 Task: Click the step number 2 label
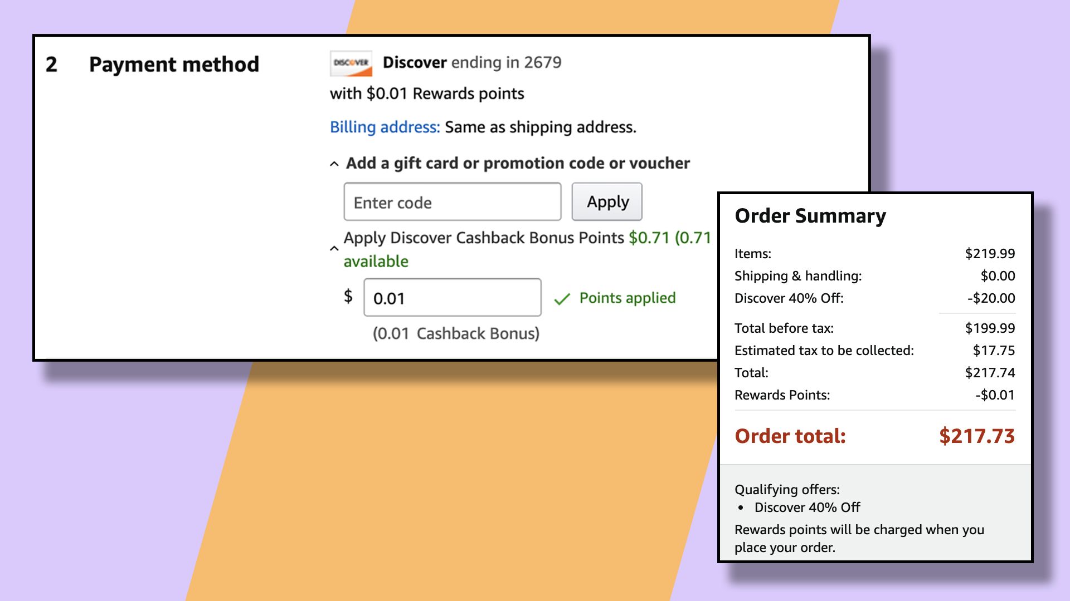(51, 65)
